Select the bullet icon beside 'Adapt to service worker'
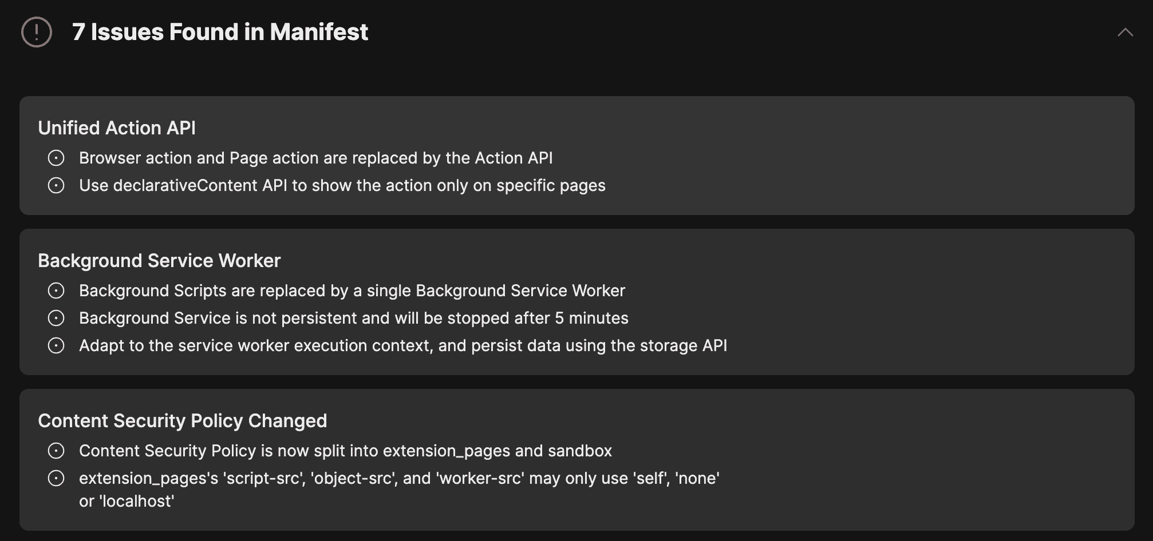Image resolution: width=1153 pixels, height=541 pixels. click(56, 345)
